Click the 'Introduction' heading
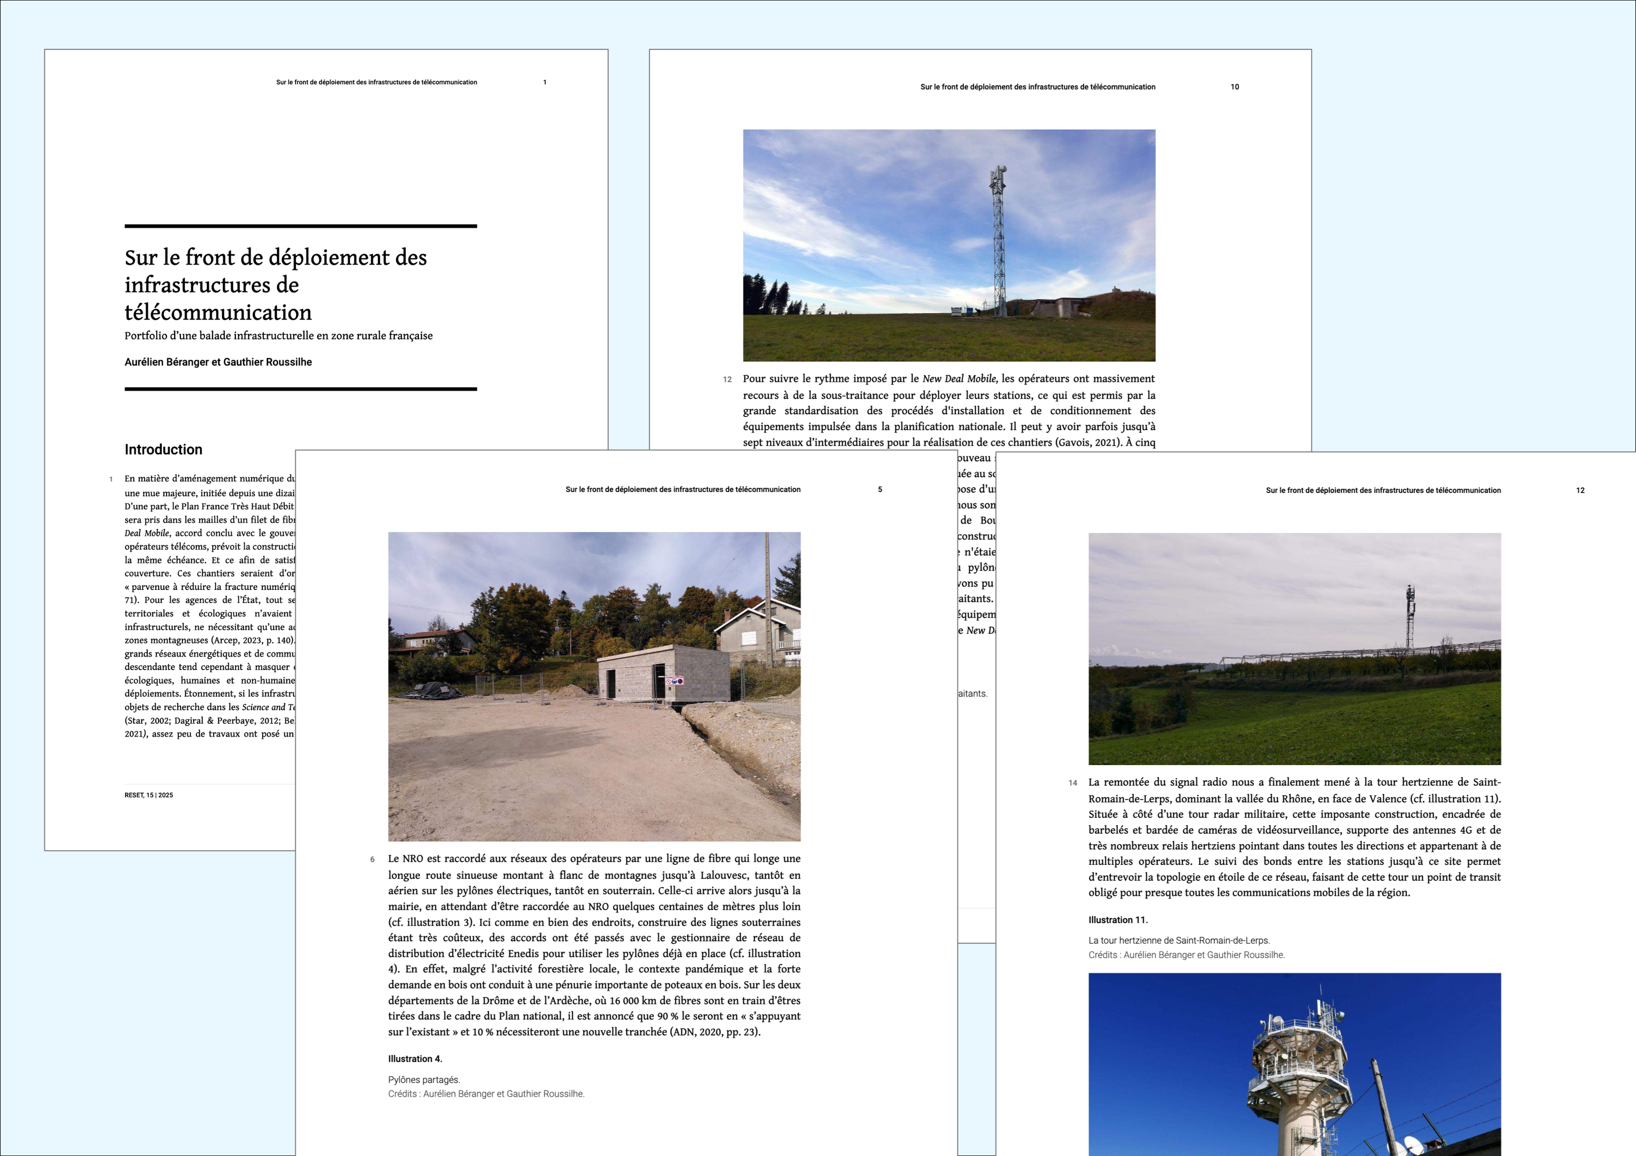This screenshot has width=1636, height=1156. pyautogui.click(x=163, y=449)
